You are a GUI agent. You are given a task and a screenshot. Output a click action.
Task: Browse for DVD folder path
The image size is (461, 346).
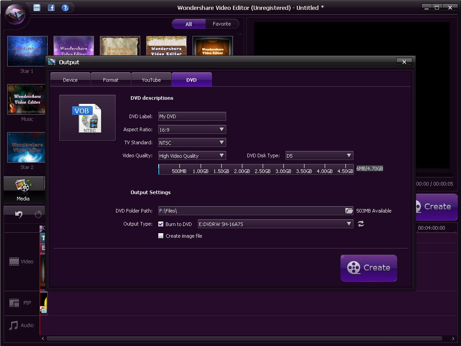coord(349,211)
